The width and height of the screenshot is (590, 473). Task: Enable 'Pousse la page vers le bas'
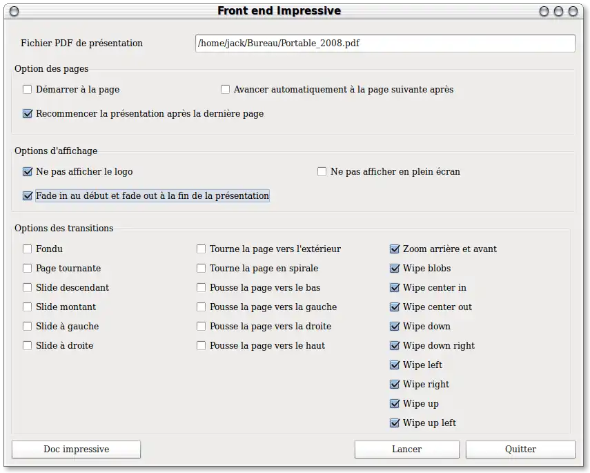(201, 288)
